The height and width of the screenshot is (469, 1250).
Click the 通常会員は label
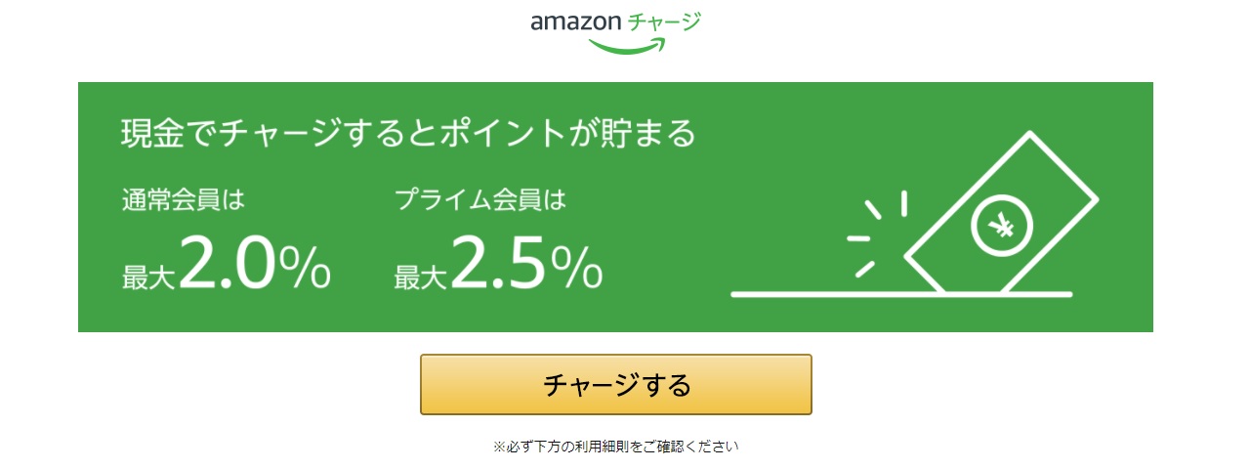click(x=183, y=200)
